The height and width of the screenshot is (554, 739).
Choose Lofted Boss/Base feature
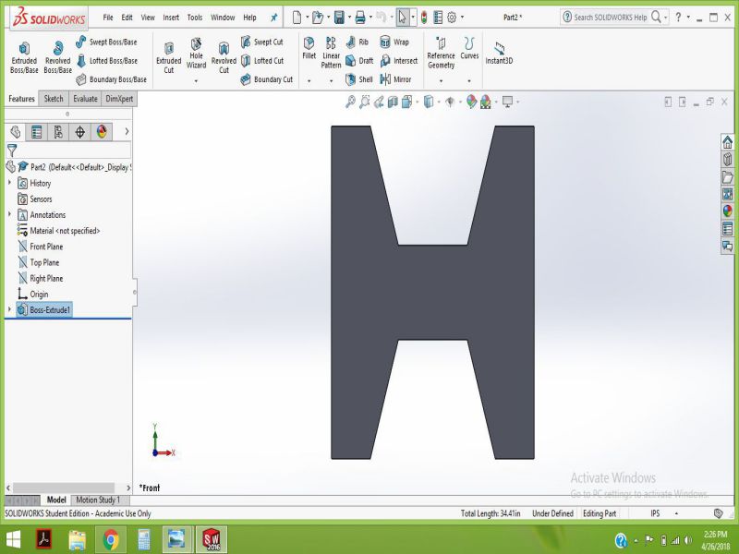(107, 61)
